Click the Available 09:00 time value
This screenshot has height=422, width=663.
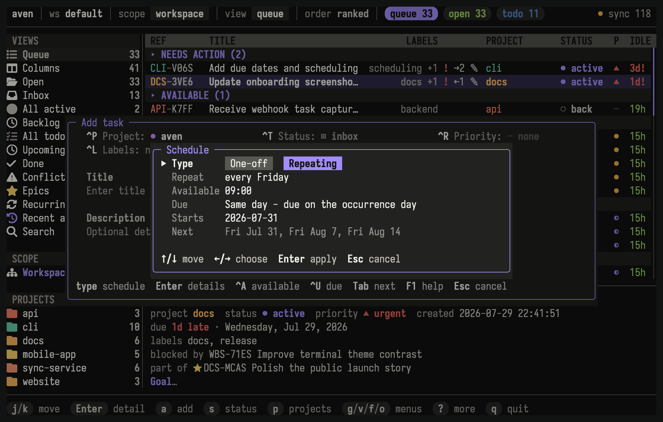coord(238,191)
